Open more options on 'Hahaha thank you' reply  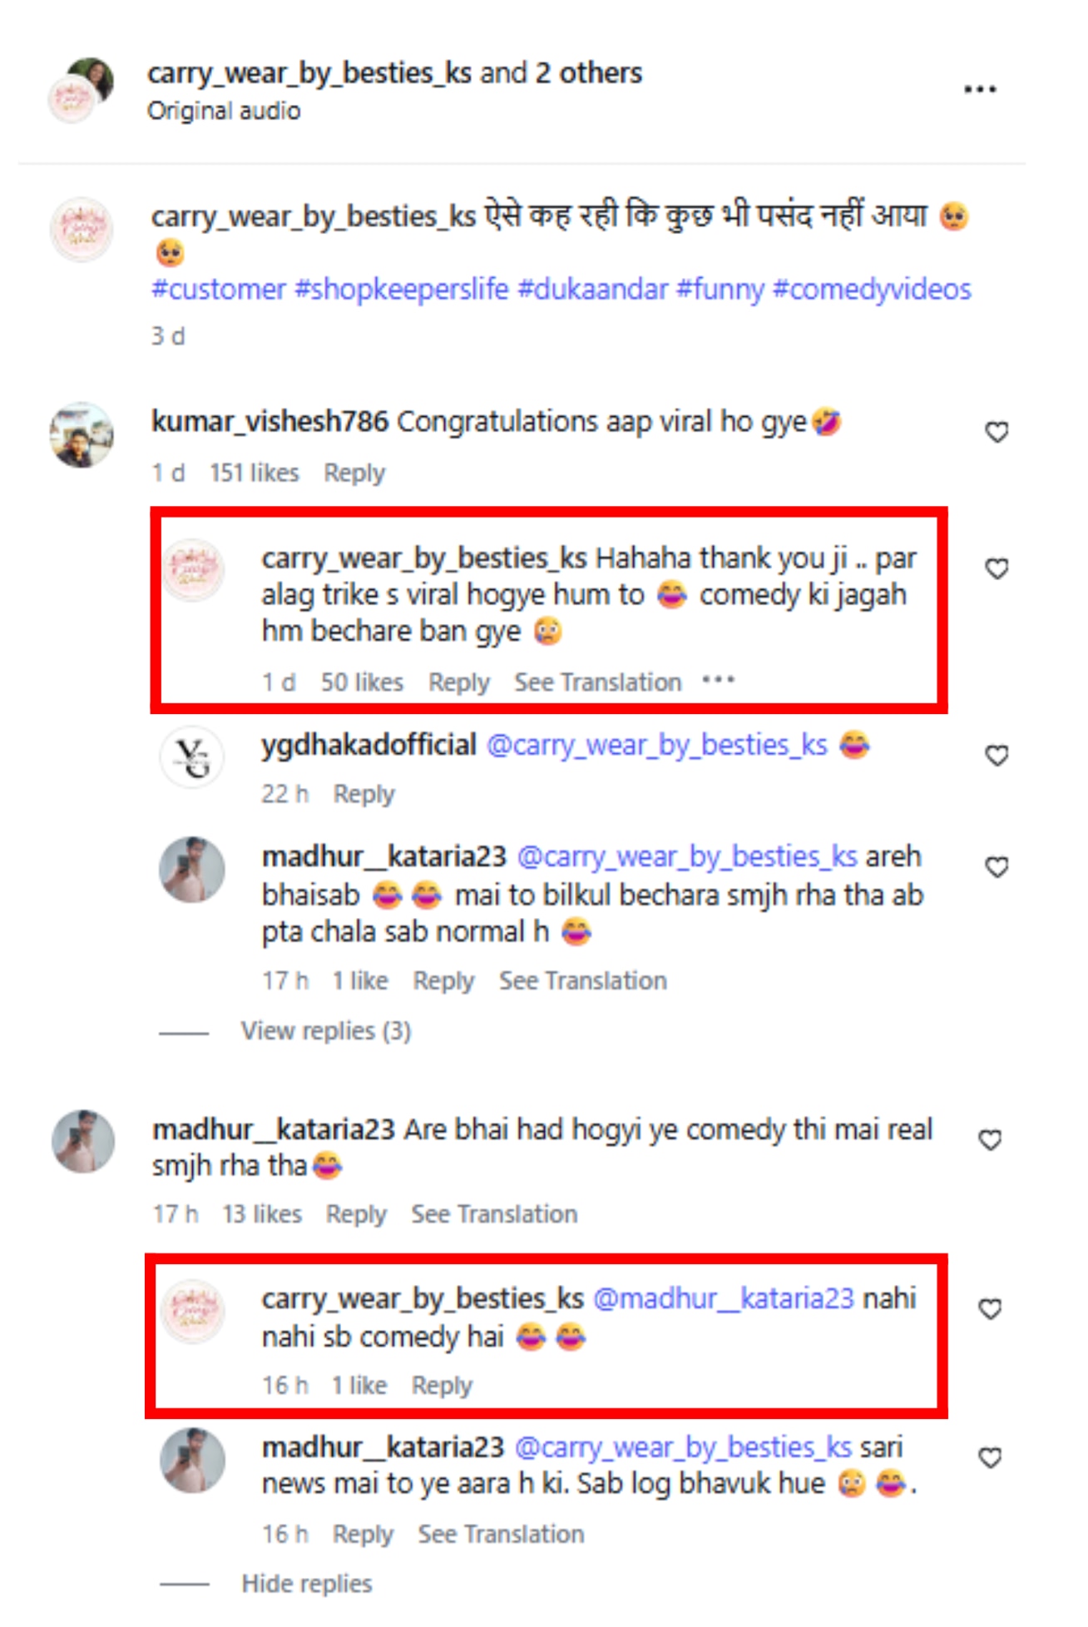pos(718,681)
